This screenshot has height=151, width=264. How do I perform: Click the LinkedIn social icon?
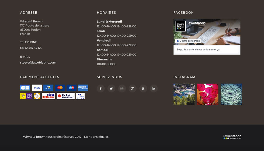click(154, 88)
